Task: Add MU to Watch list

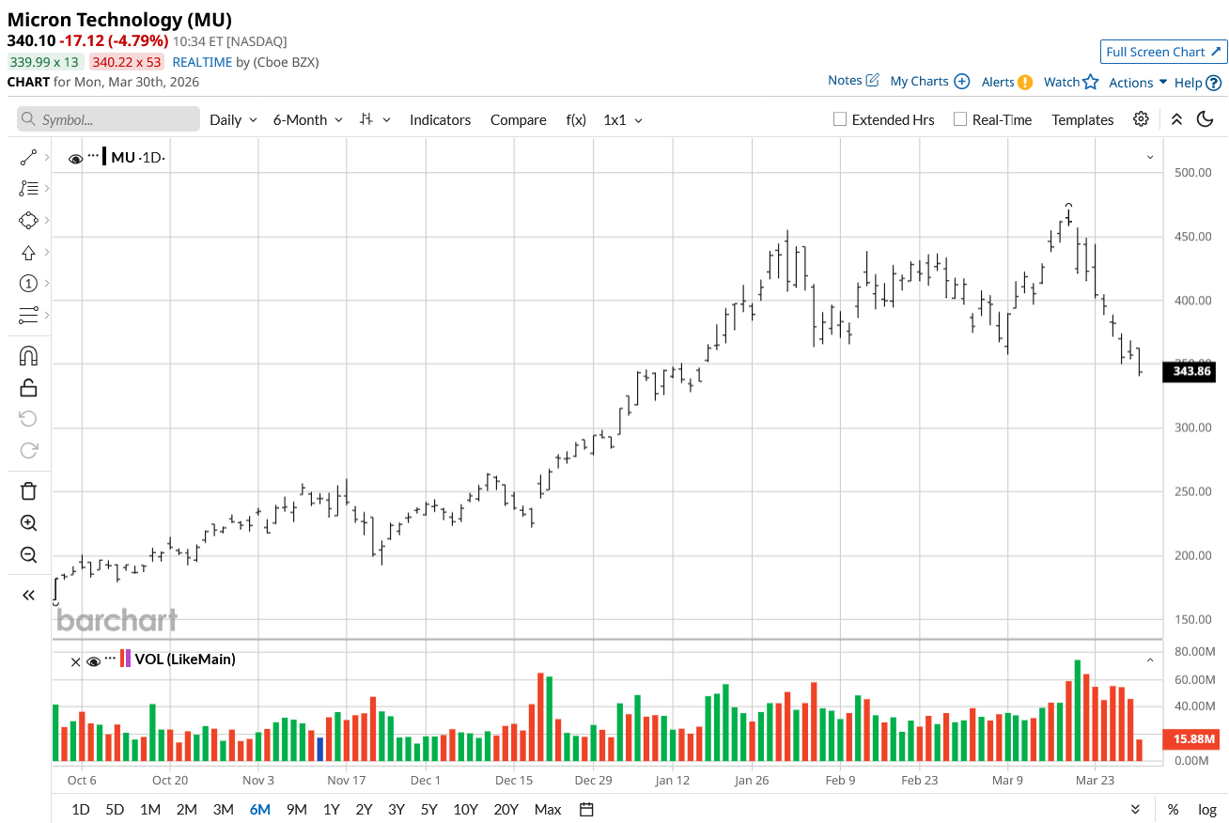Action: pos(1071,82)
